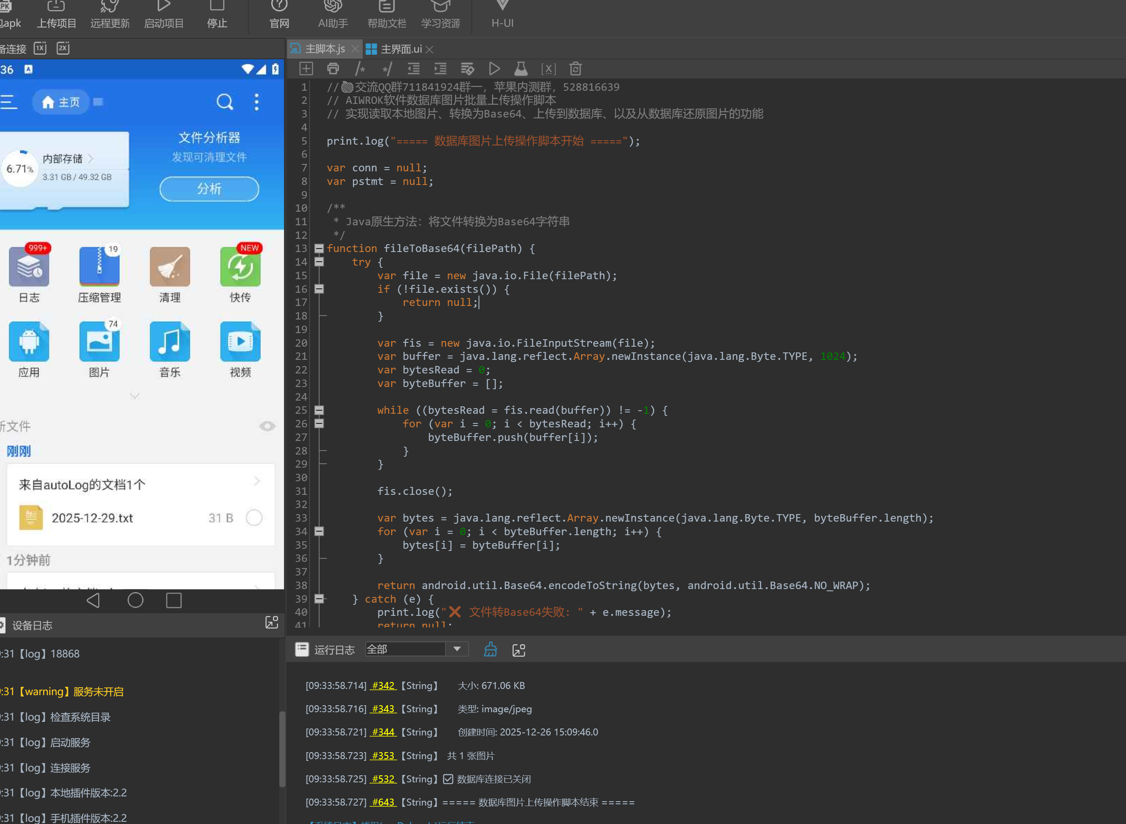Click the flask debug icon in editor toolbar
The width and height of the screenshot is (1126, 824).
521,69
